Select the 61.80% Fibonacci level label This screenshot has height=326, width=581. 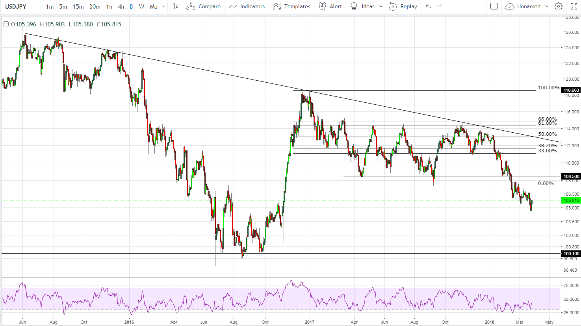click(548, 123)
